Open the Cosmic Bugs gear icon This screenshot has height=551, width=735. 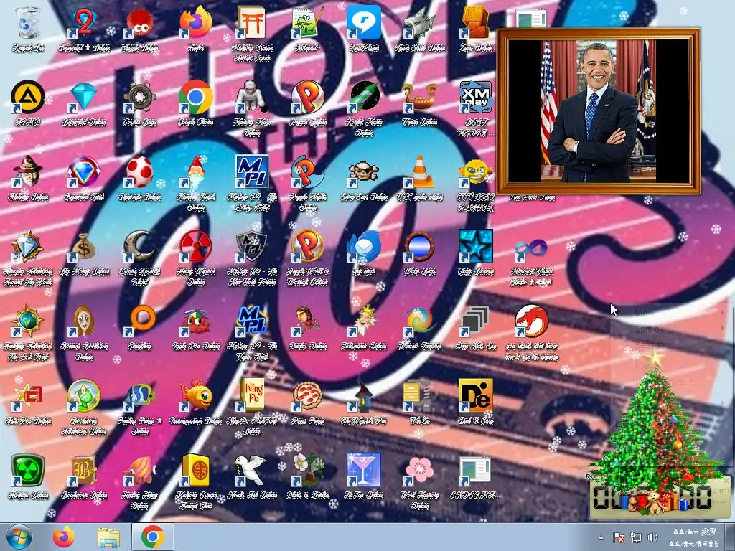tap(140, 98)
